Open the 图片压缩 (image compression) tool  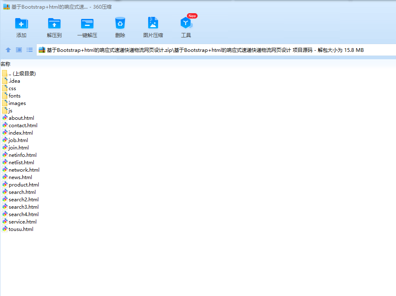[x=153, y=23]
